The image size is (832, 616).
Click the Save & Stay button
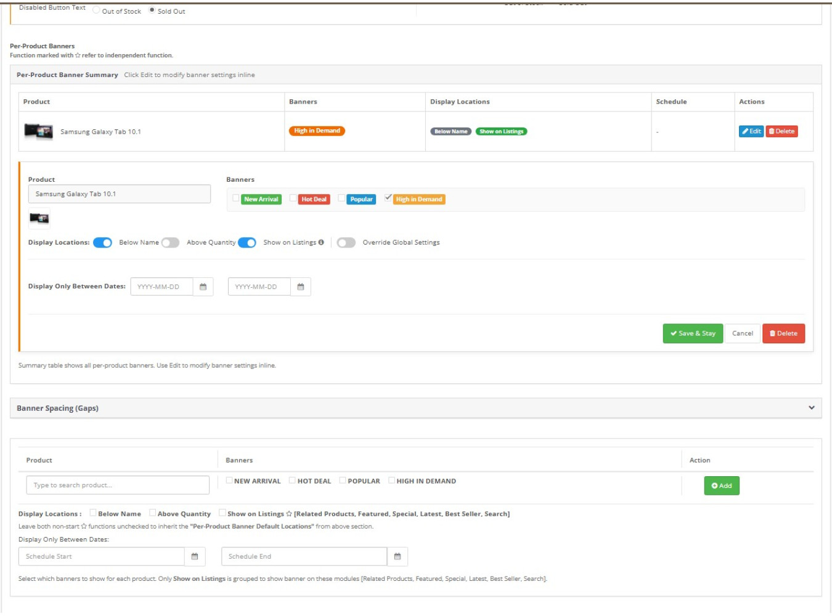click(693, 334)
